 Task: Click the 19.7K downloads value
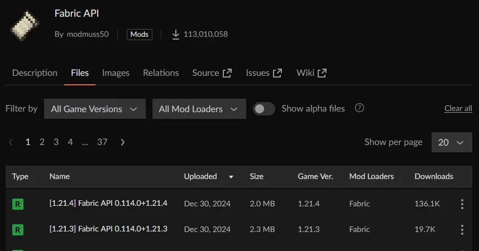(x=425, y=229)
